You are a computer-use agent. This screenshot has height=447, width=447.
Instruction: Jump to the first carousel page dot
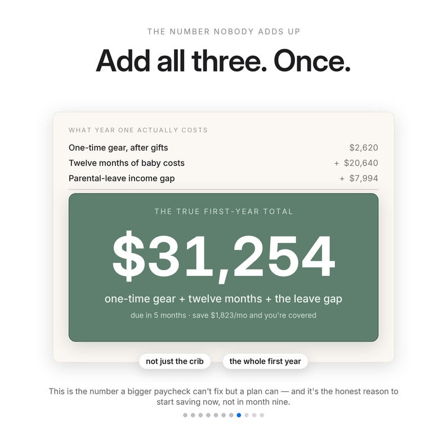[185, 415]
